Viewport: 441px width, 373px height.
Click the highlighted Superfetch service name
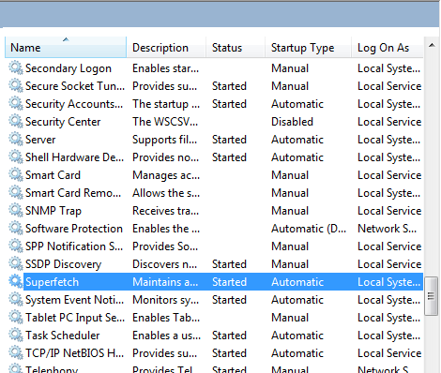click(x=52, y=282)
